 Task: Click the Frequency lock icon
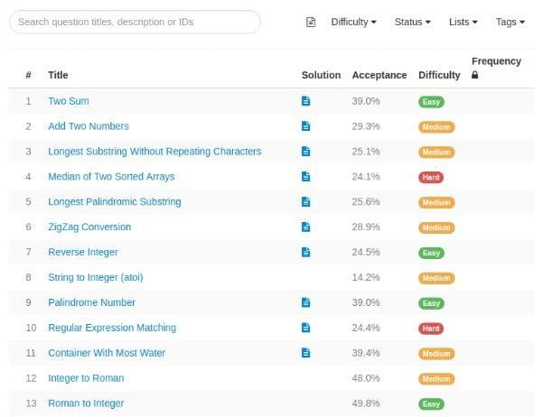[475, 76]
